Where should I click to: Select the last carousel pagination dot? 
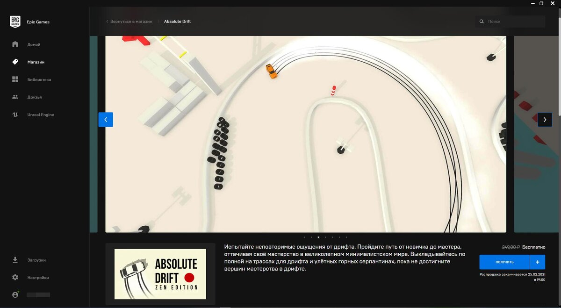pos(346,237)
